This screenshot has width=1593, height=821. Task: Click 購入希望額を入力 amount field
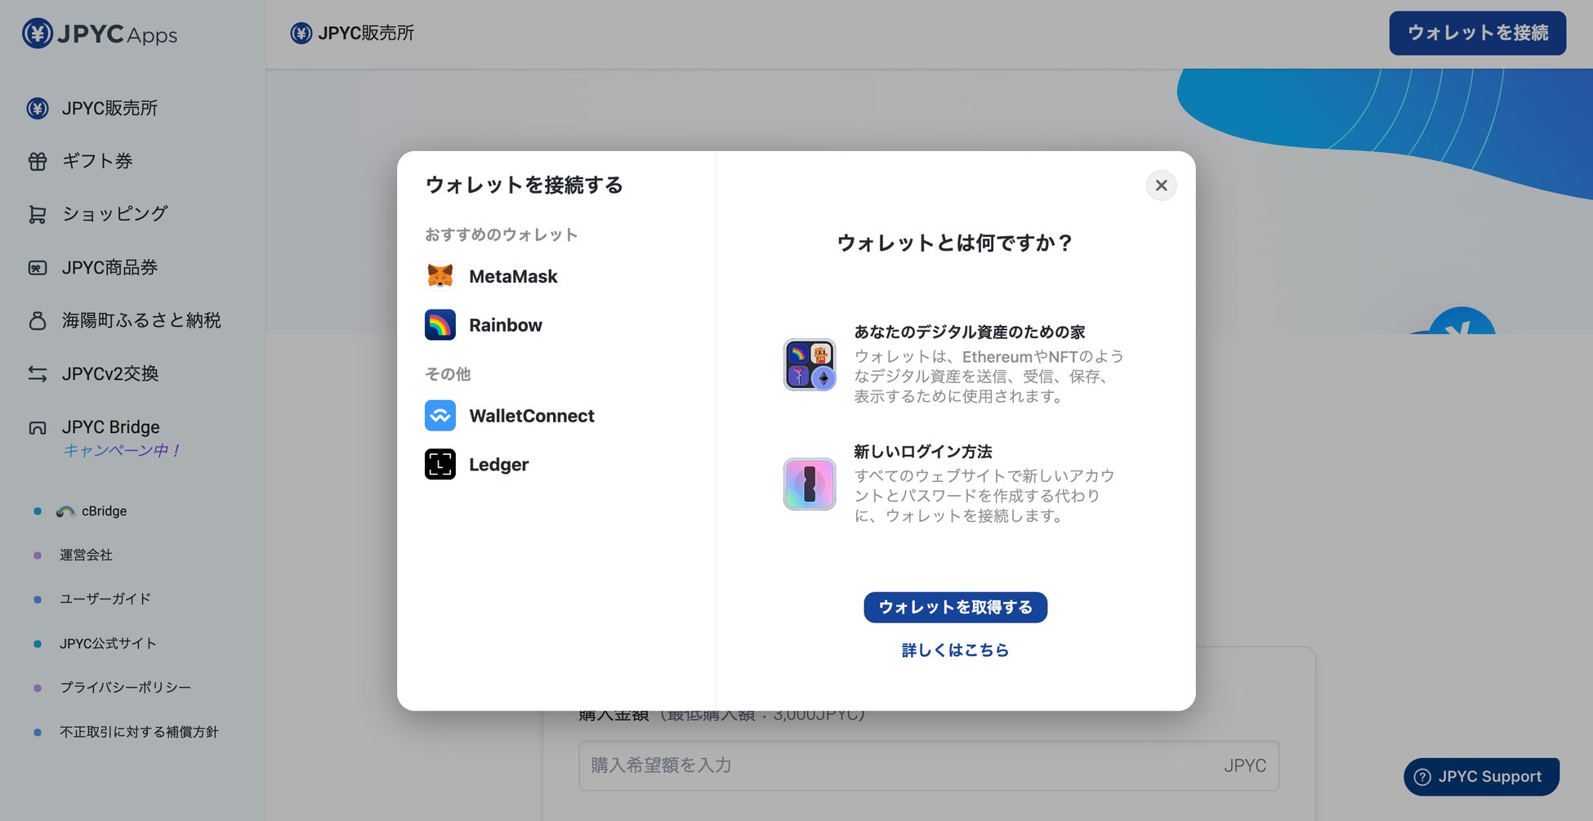[929, 765]
